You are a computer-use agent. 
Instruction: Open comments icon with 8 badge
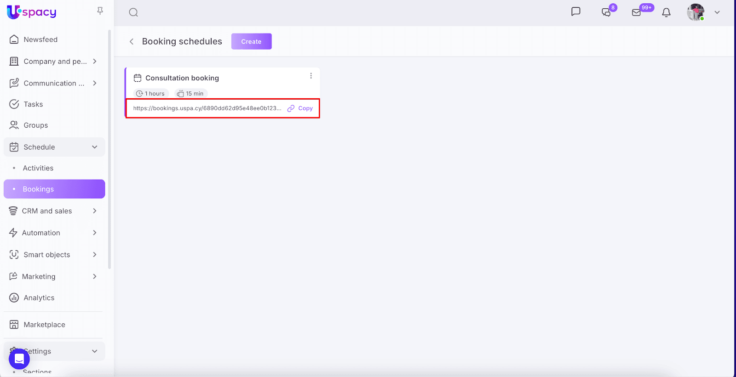(606, 12)
